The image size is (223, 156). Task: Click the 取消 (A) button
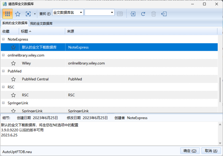[x=211, y=151]
